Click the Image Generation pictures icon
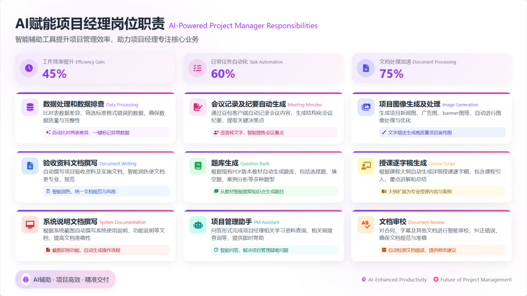The height and width of the screenshot is (296, 527). coord(366,107)
